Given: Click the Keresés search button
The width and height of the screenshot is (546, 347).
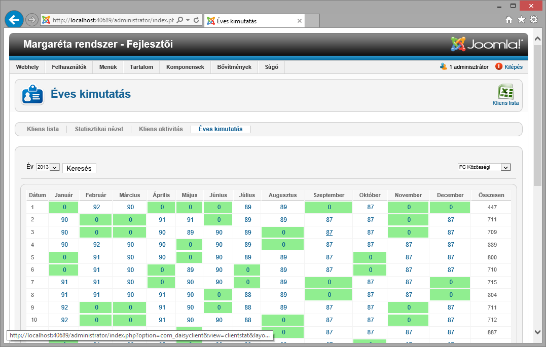Looking at the screenshot, I should pos(79,168).
